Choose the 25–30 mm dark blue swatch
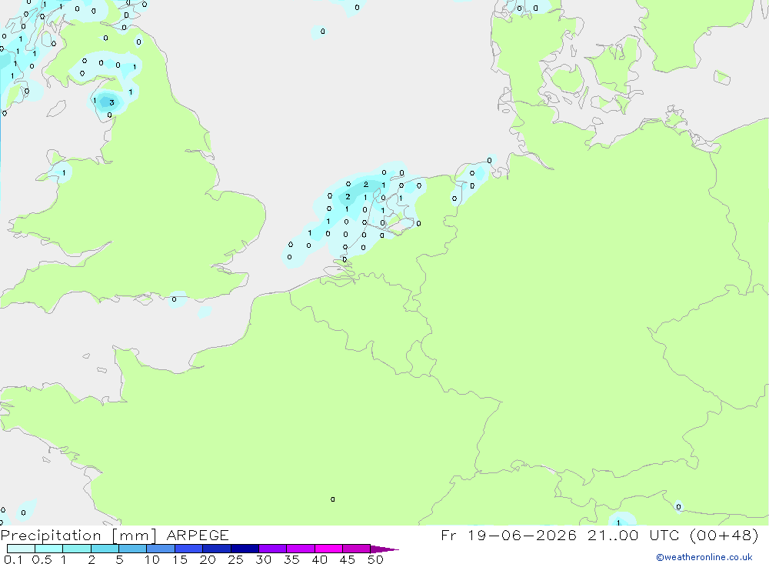 [x=245, y=549]
